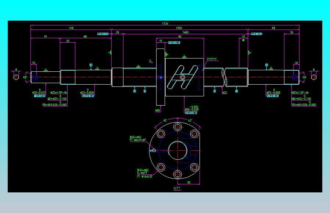Click the ø32 shaft diameter label
Image resolution: width=330 pixels, height=213 pixels.
coord(225,92)
